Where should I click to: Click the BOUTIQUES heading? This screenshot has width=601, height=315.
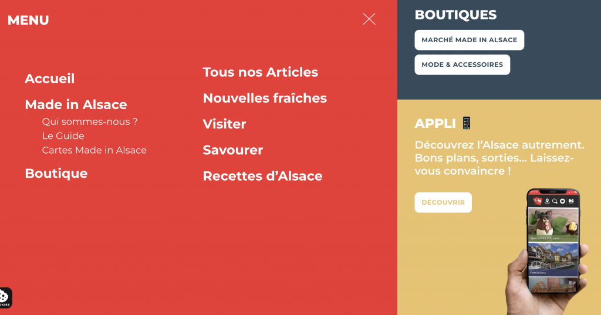click(x=455, y=15)
